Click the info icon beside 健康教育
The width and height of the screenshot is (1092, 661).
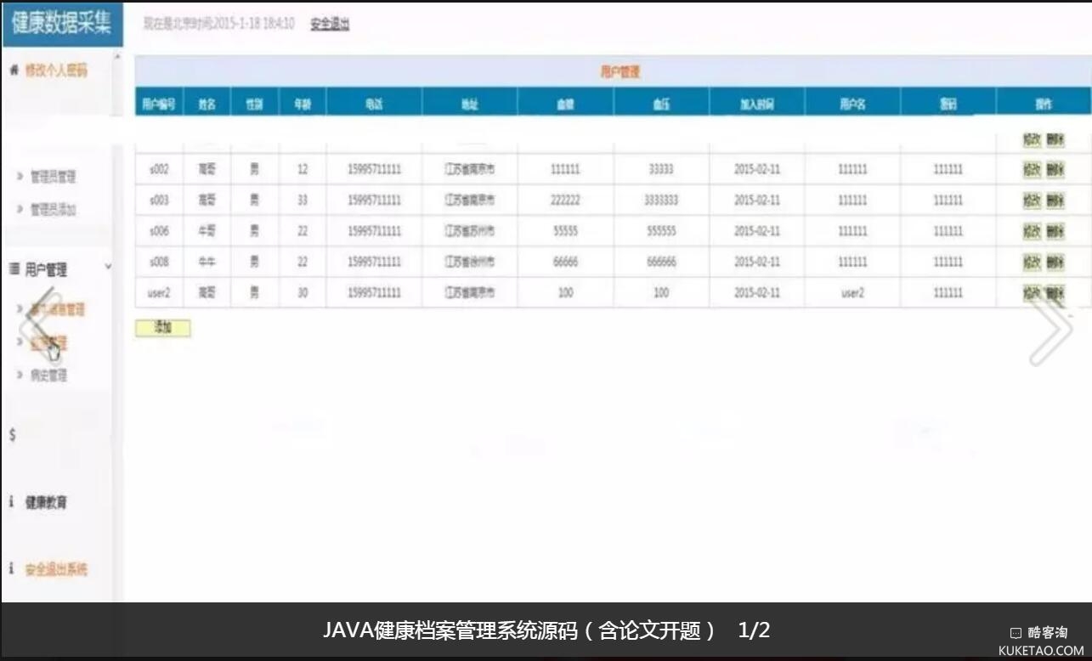coord(12,502)
